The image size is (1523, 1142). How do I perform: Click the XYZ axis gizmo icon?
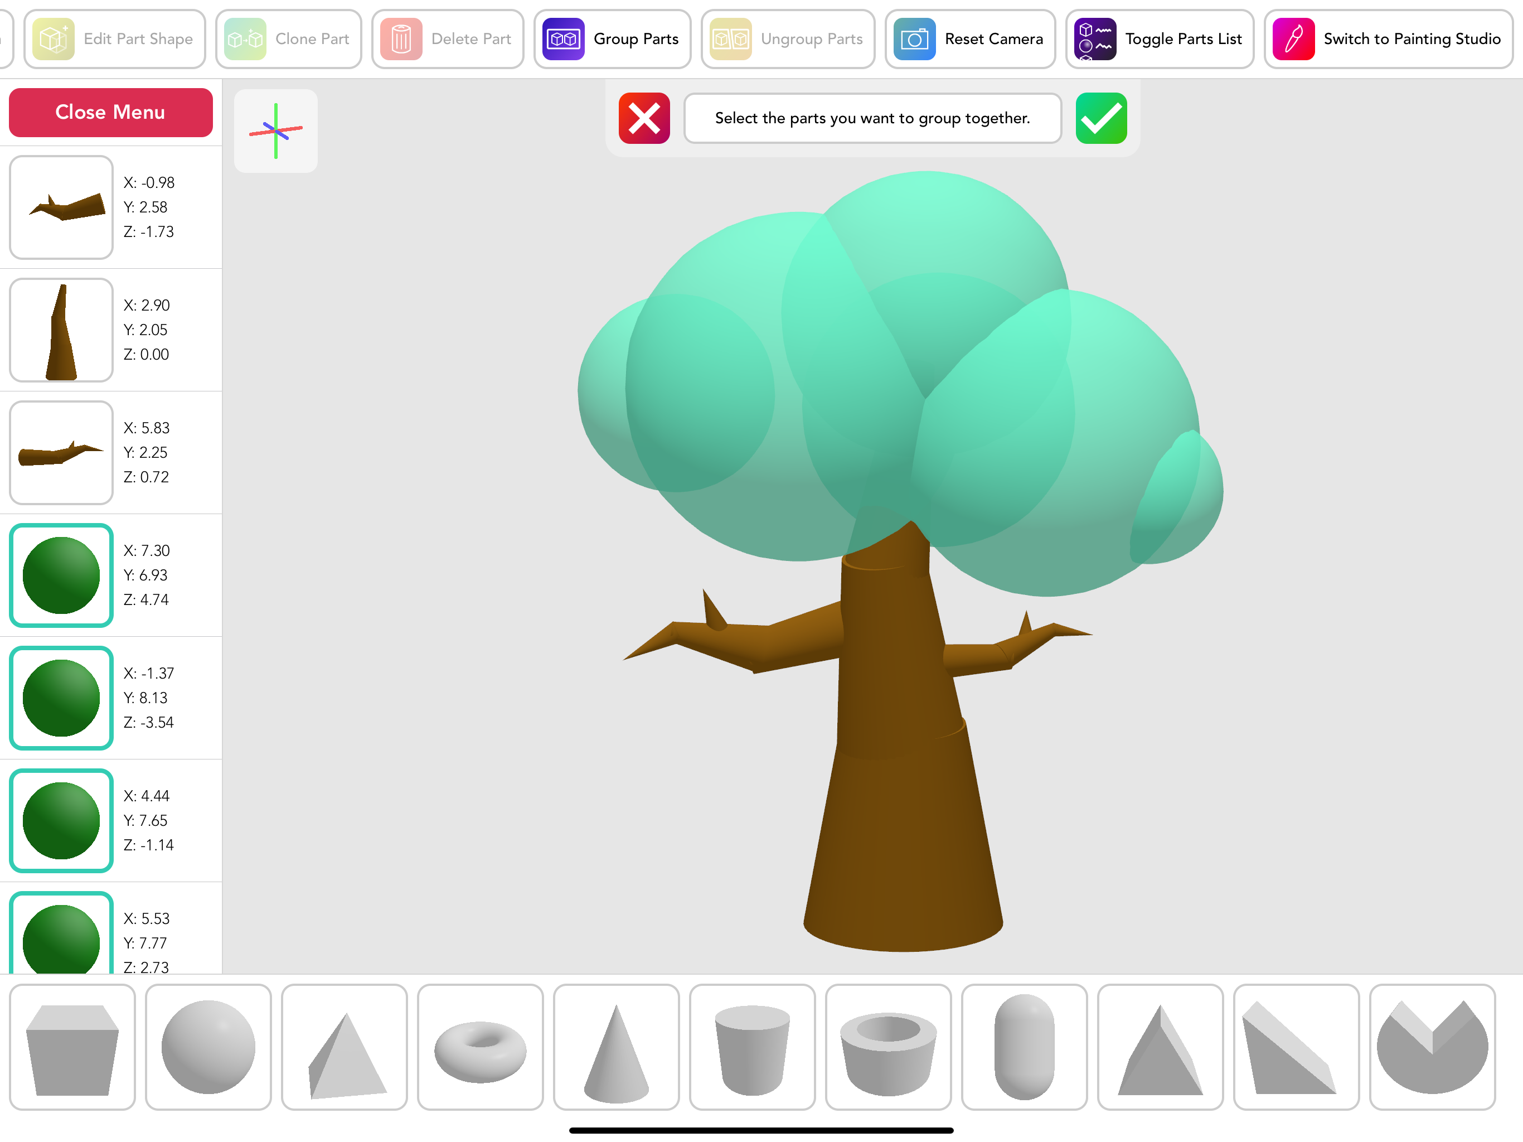276,131
